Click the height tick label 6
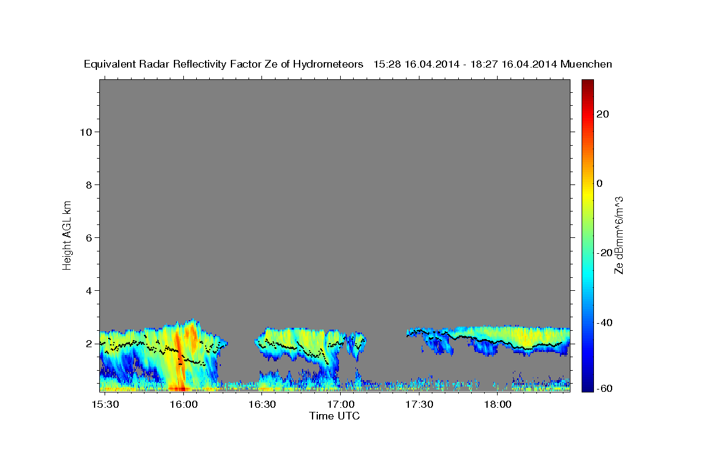This screenshot has height=470, width=705. click(x=89, y=237)
